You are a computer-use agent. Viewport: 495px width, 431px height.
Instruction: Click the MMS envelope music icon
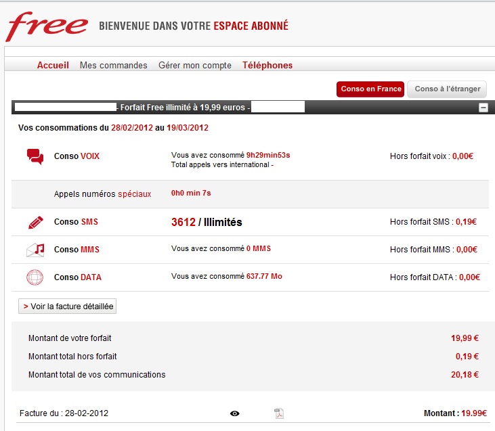(x=35, y=250)
